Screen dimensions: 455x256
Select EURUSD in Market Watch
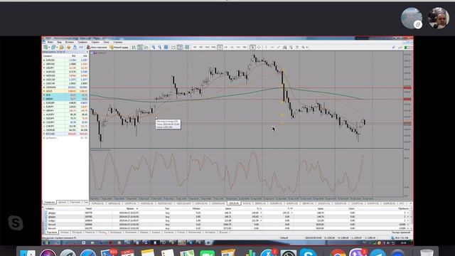click(65, 60)
